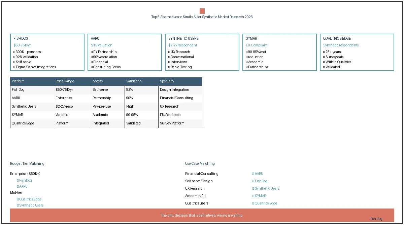Viewport: 404px width, 225px height.
Task: Click the SYMAR card heading
Action: (251, 38)
